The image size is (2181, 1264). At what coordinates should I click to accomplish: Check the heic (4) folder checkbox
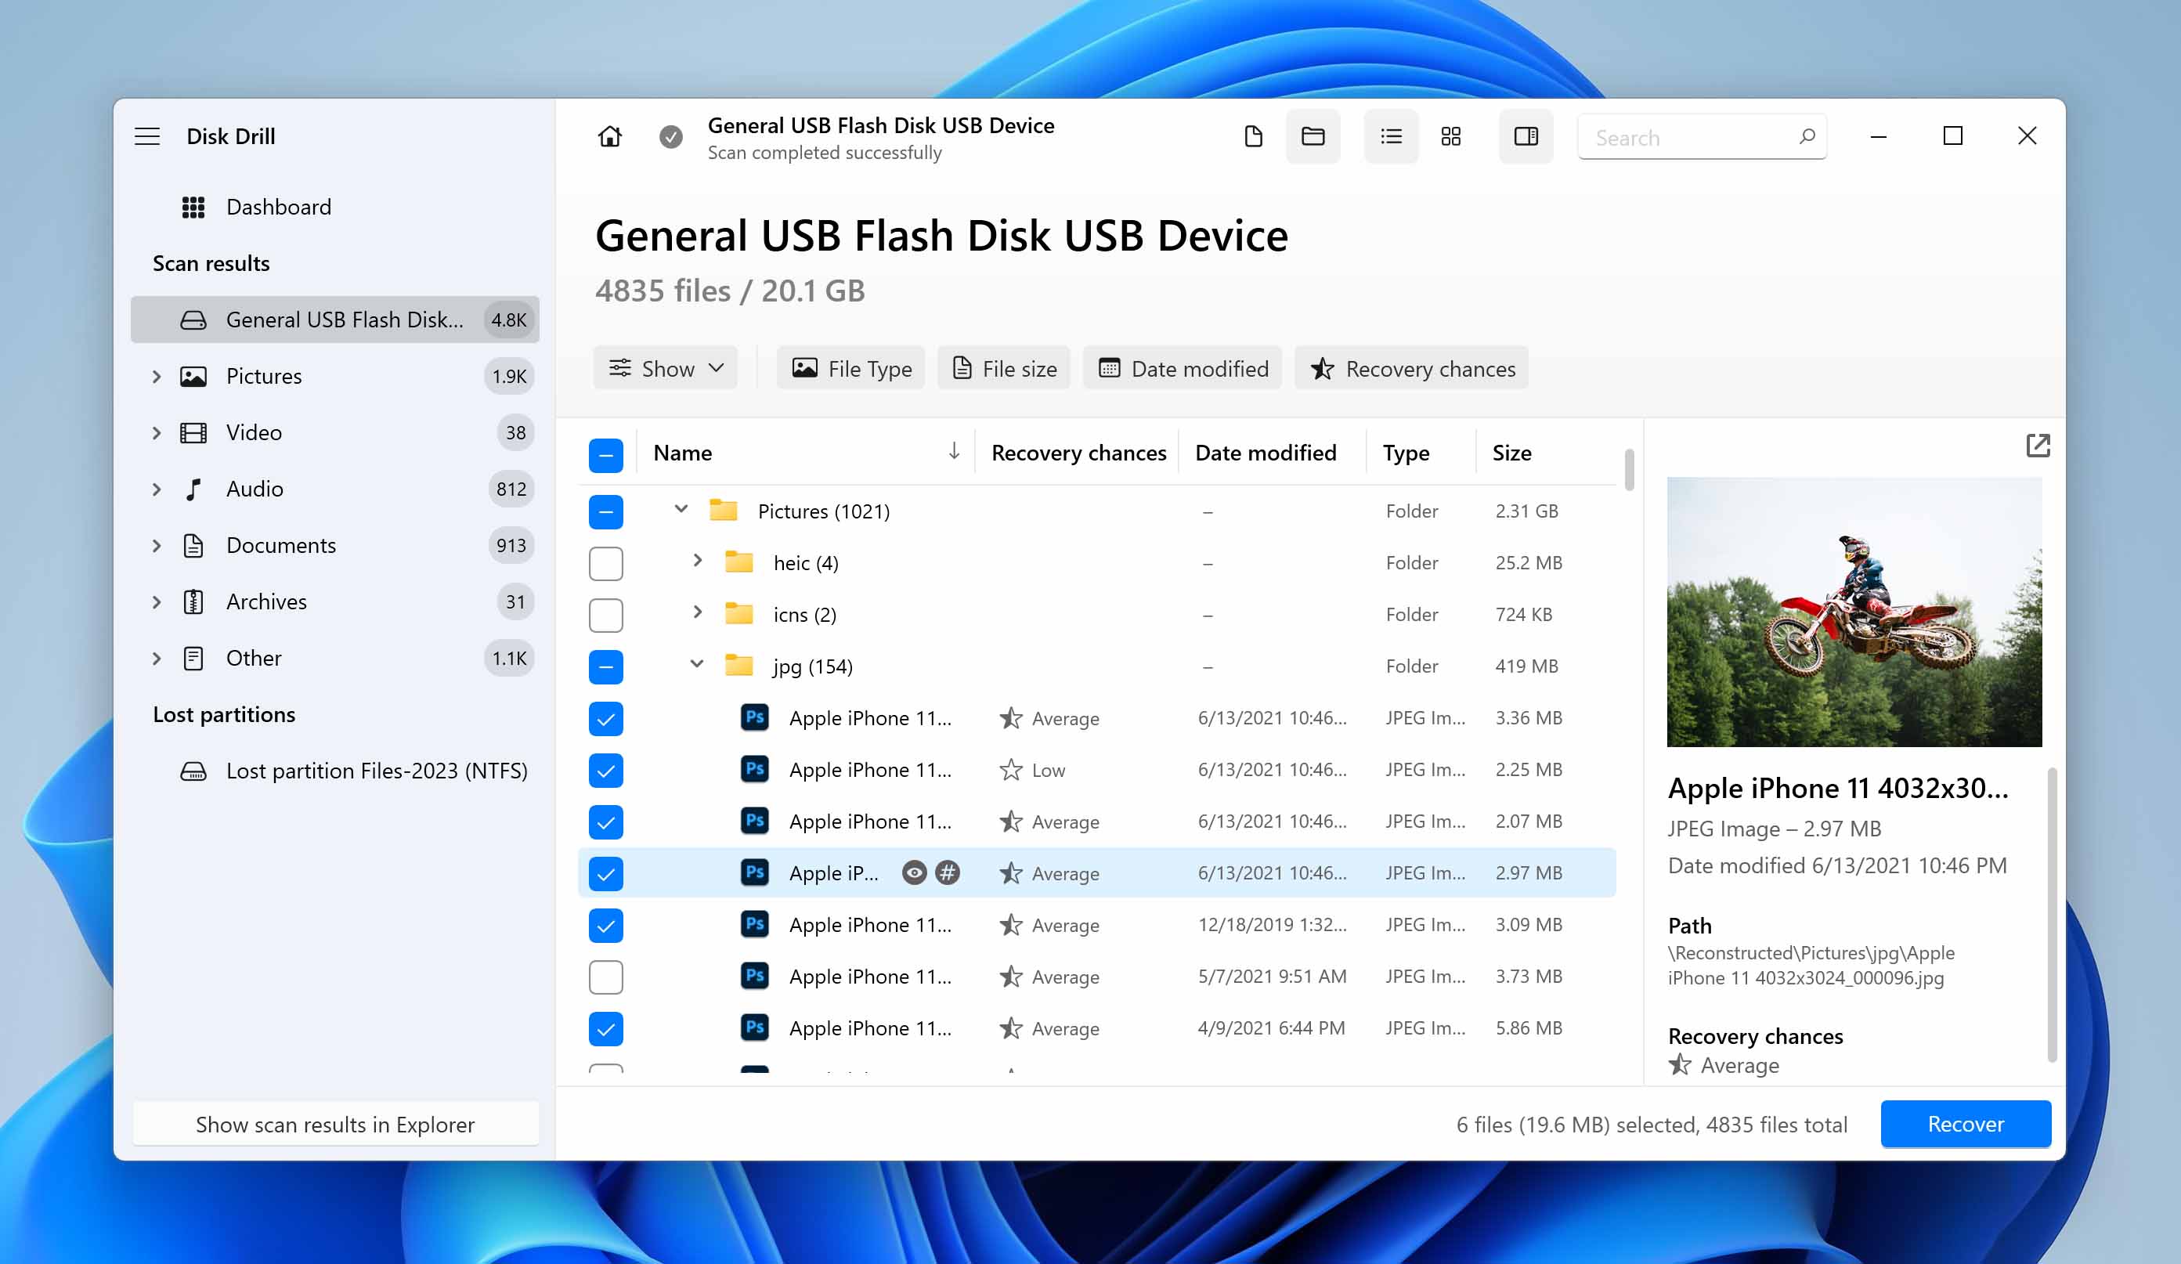point(606,564)
